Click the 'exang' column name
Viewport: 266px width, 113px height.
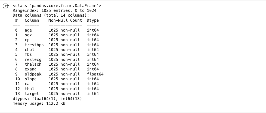pos(31,69)
